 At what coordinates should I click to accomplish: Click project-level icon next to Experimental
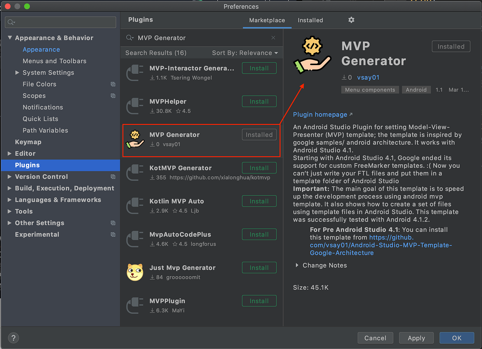[x=113, y=234]
